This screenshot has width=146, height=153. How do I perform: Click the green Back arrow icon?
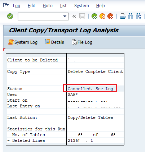[x=94, y=16]
